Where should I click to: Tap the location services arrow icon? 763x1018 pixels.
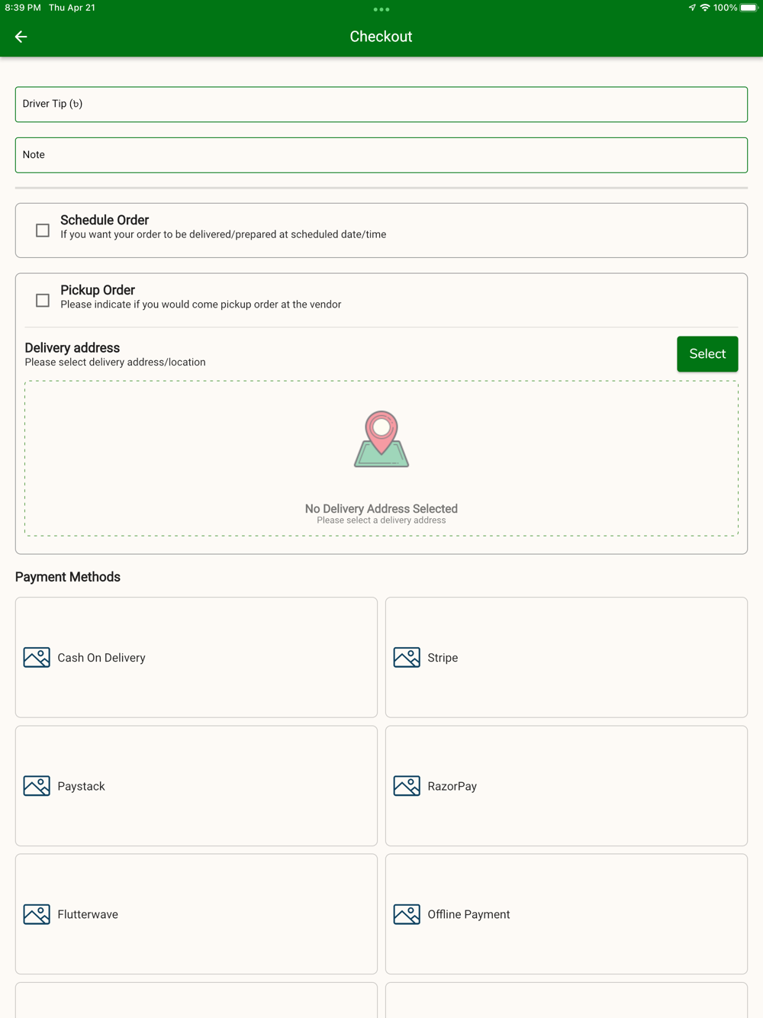coord(692,8)
